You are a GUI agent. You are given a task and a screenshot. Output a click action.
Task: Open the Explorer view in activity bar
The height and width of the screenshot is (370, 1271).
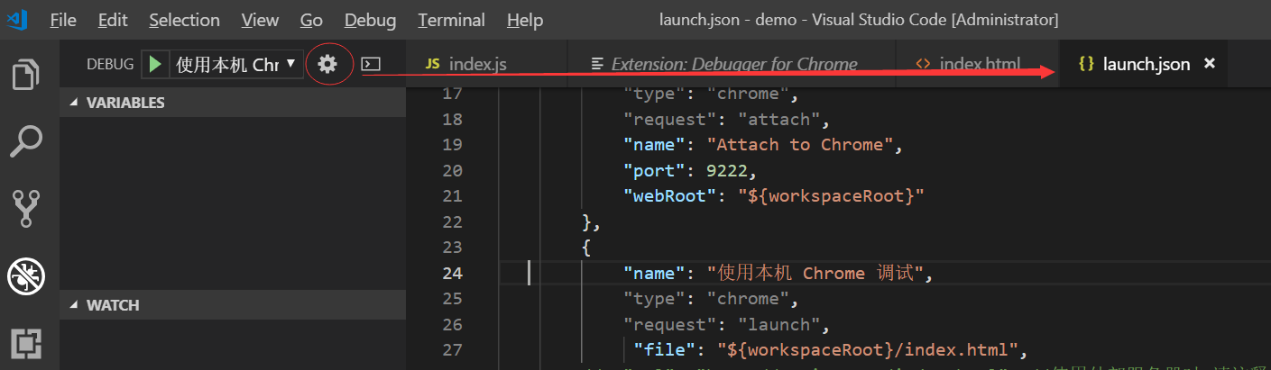(x=27, y=75)
